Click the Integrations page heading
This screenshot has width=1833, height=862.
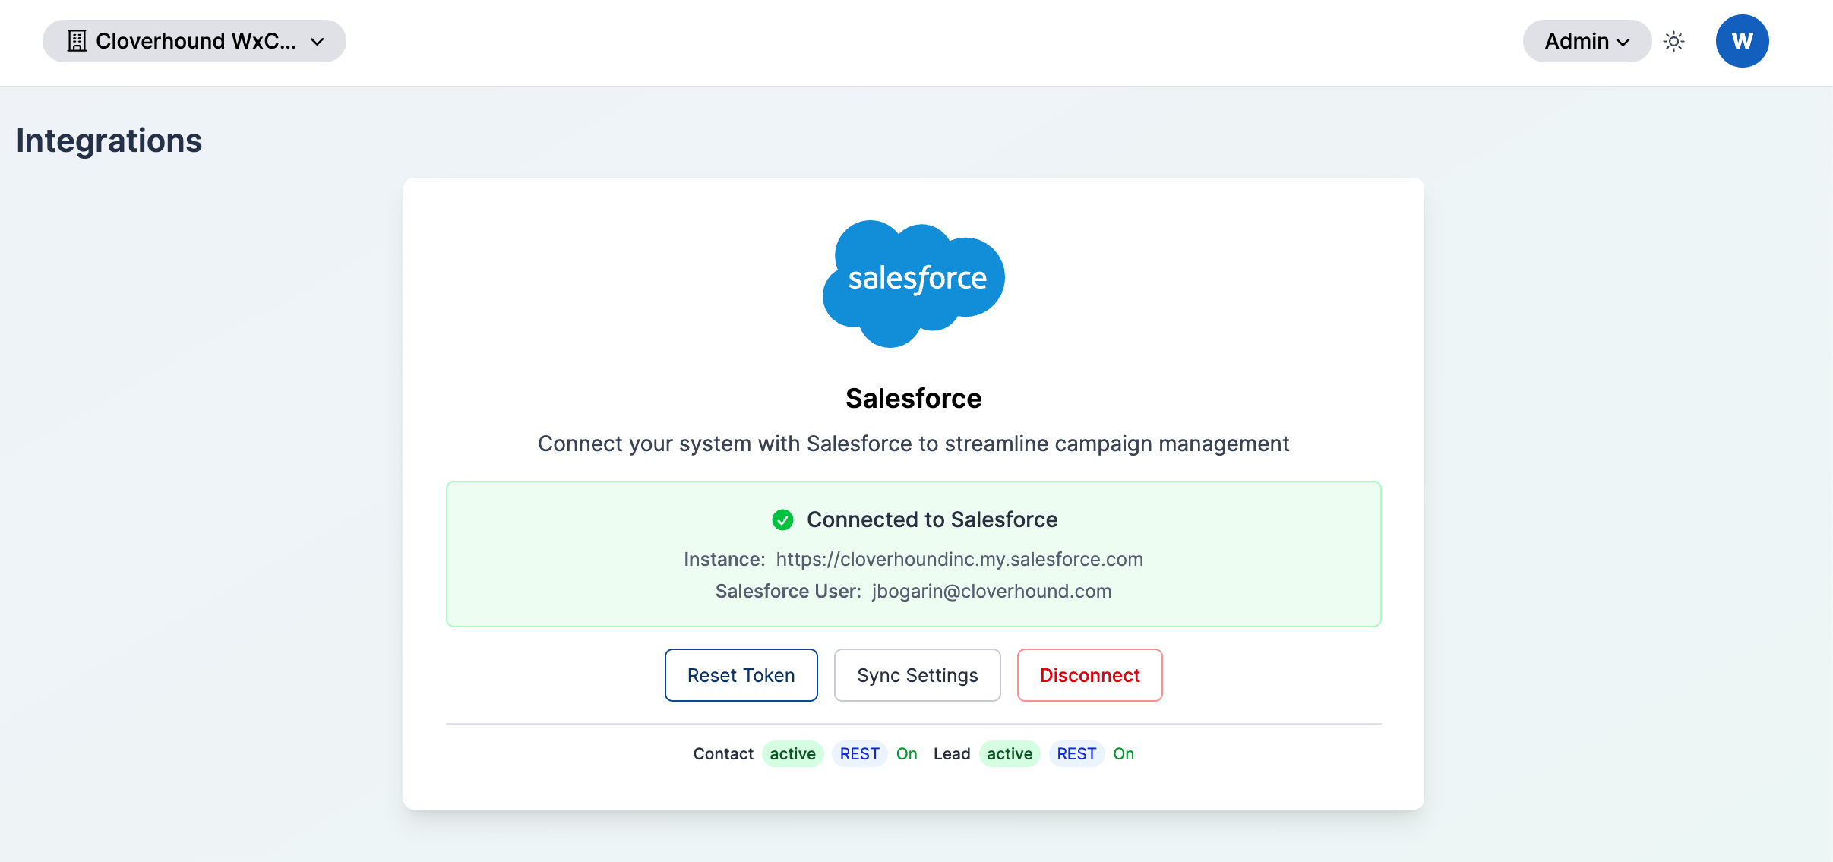click(109, 141)
